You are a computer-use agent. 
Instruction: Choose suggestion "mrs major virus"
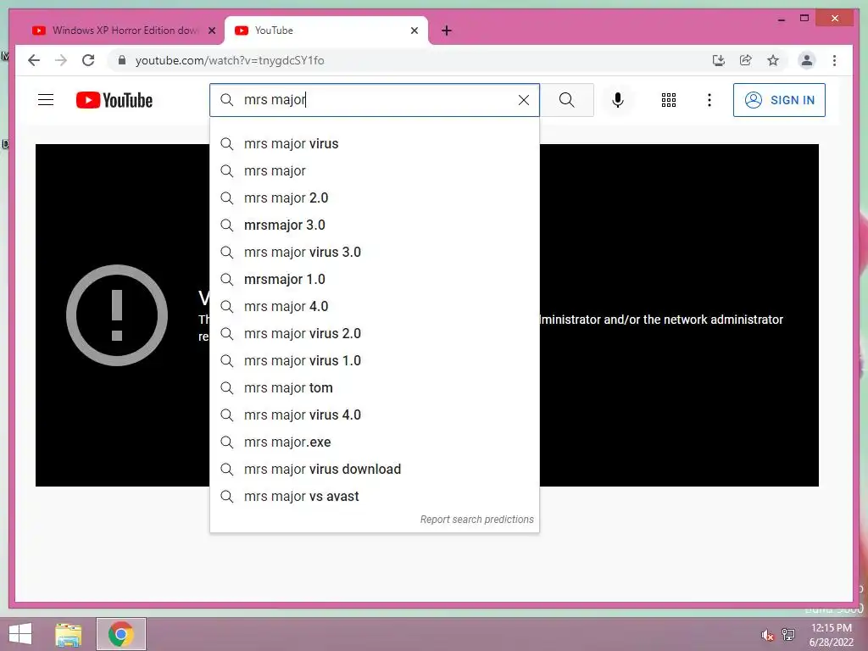tap(375, 144)
